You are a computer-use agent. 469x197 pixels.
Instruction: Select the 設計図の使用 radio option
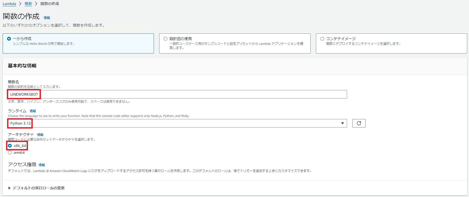pos(165,39)
